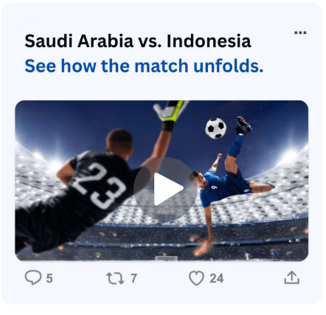Open the share upload icon
Viewport: 326px width, 315px height.
point(291,277)
